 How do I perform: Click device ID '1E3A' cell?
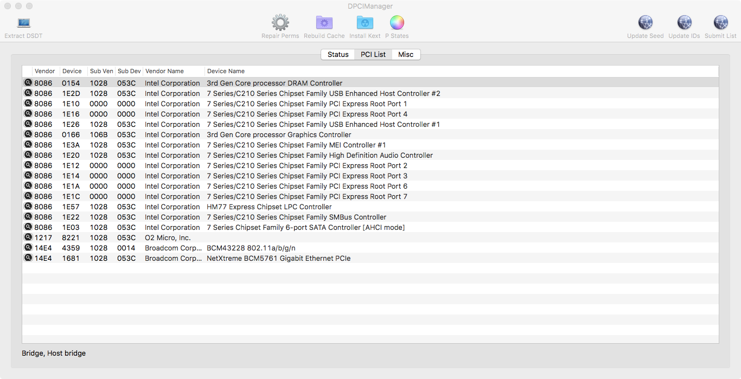pyautogui.click(x=71, y=145)
